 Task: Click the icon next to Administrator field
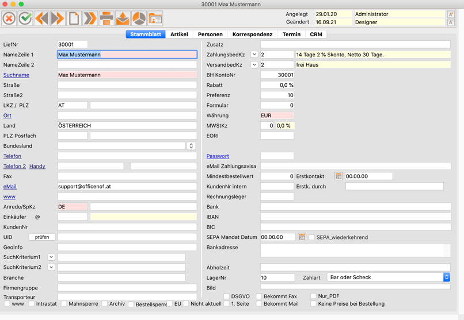451,14
